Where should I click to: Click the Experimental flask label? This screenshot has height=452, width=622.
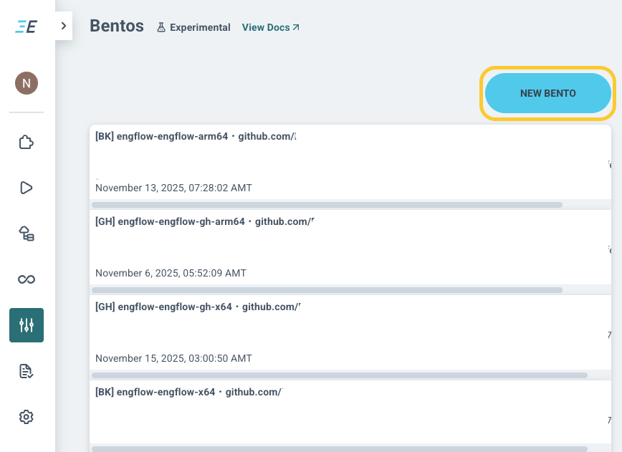click(x=193, y=27)
